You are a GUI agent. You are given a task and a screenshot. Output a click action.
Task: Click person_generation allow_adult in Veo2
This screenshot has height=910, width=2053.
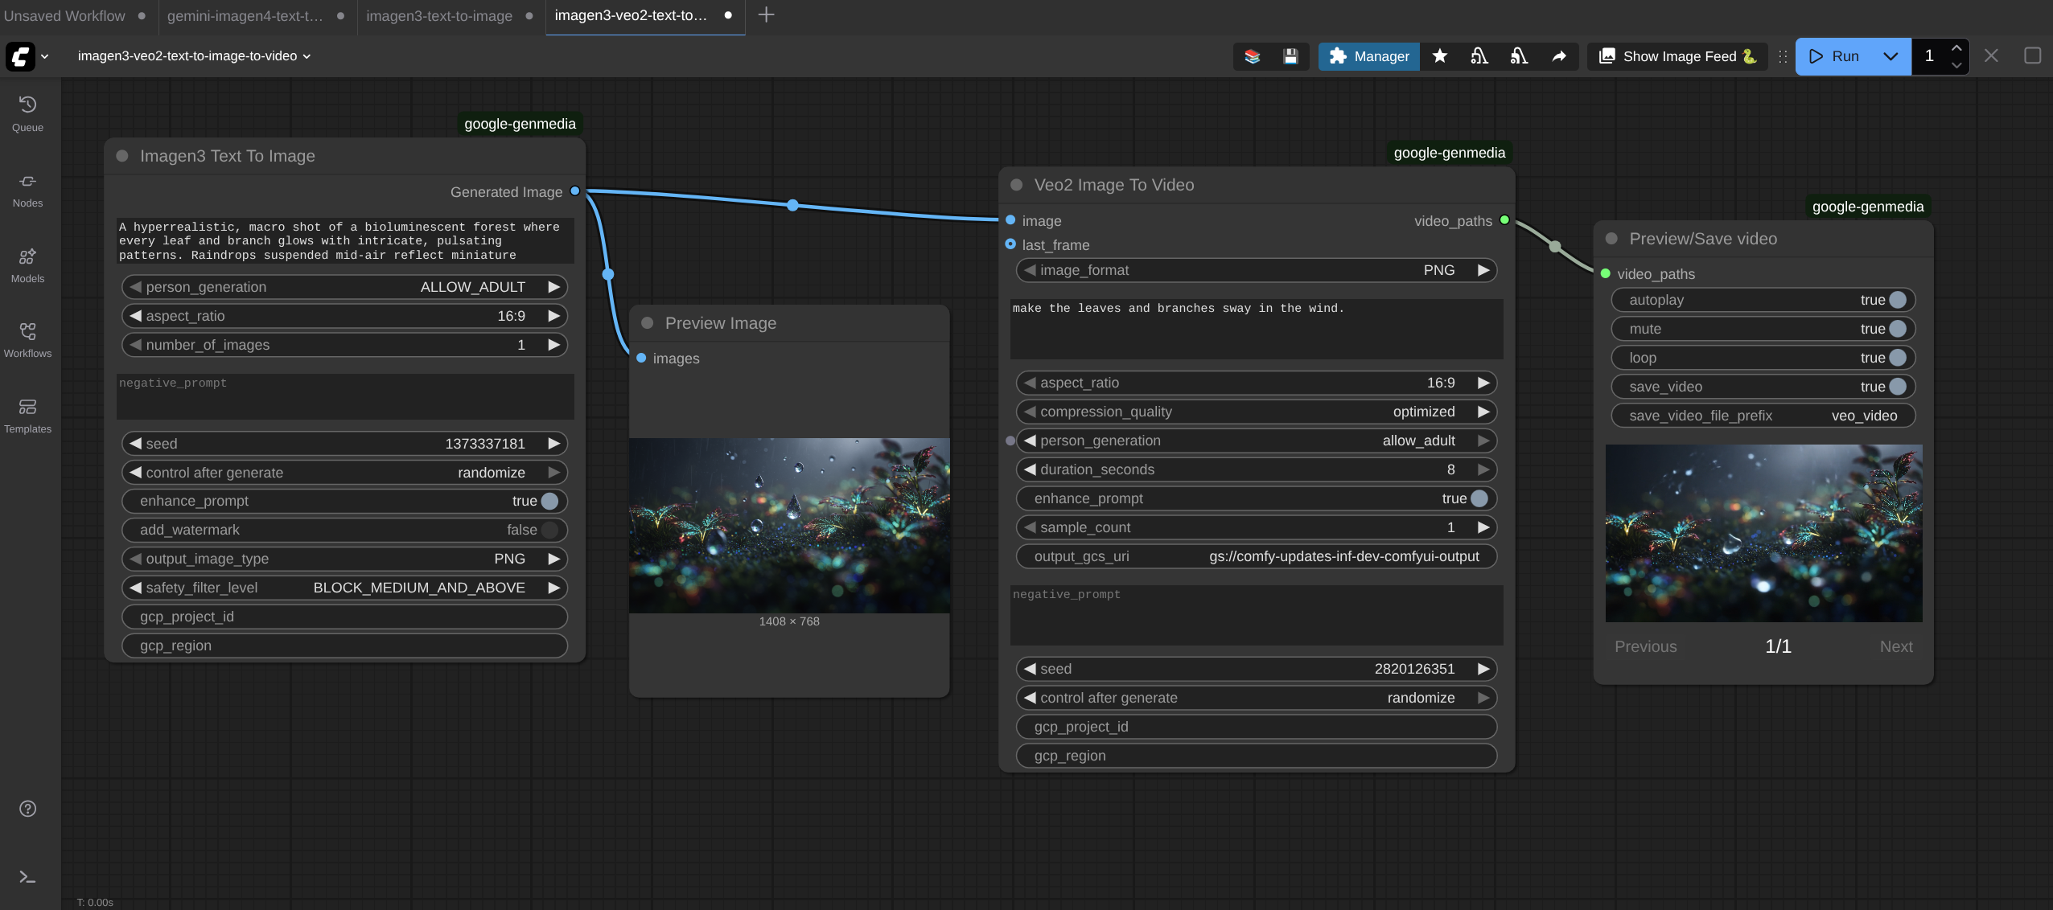click(1257, 441)
